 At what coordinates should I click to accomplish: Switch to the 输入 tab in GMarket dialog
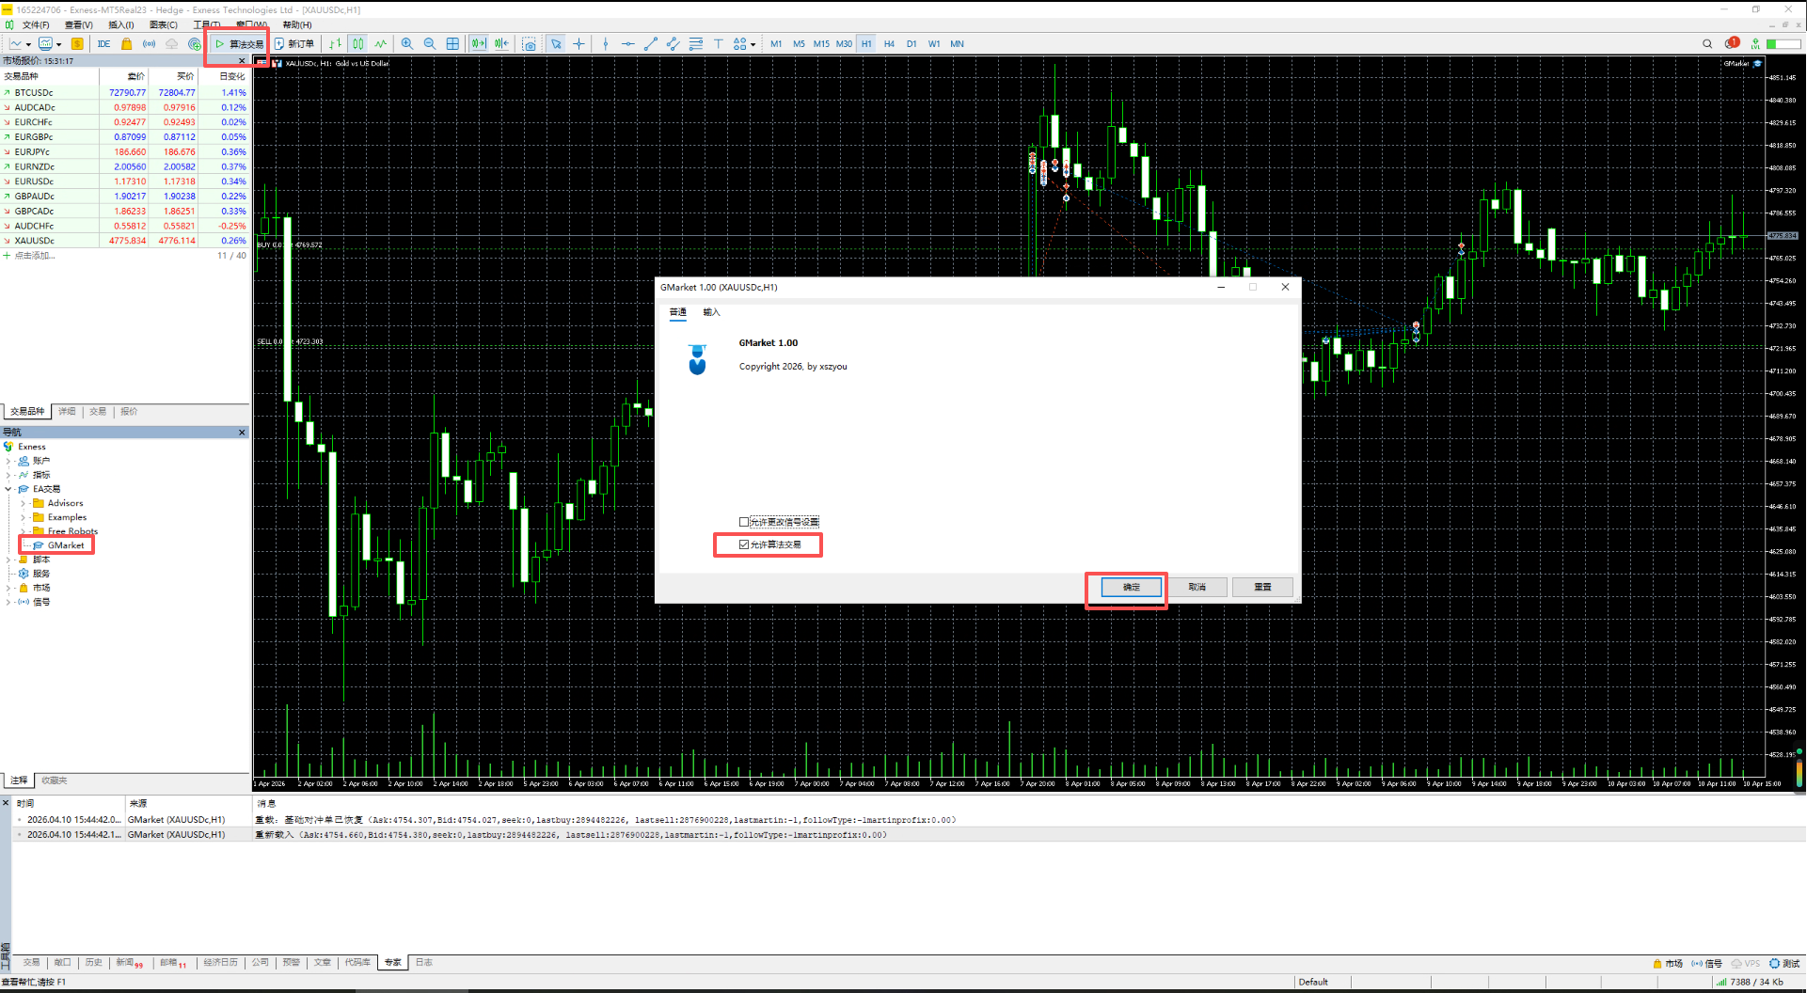(711, 313)
